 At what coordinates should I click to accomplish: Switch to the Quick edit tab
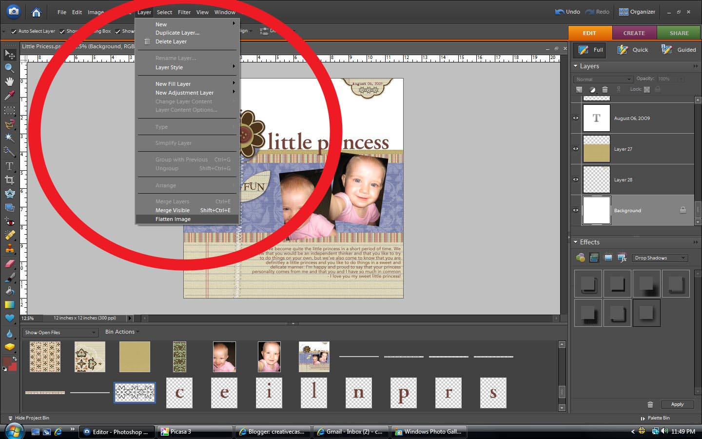(x=633, y=49)
